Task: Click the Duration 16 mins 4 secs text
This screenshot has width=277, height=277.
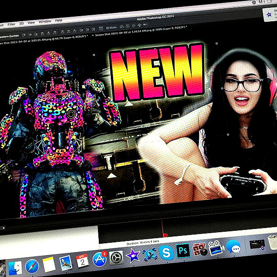Action: click(x=143, y=242)
